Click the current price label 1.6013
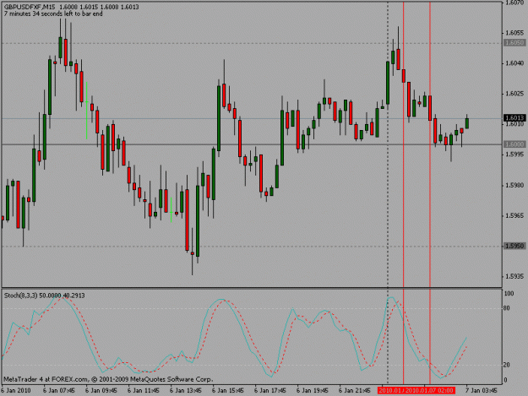Viewport: 528px width, 396px height. click(x=514, y=117)
